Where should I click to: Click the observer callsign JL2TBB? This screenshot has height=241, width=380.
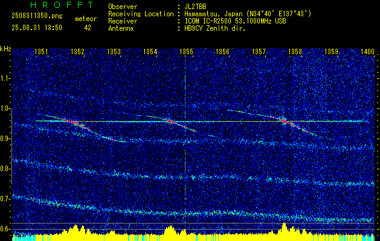pos(195,7)
